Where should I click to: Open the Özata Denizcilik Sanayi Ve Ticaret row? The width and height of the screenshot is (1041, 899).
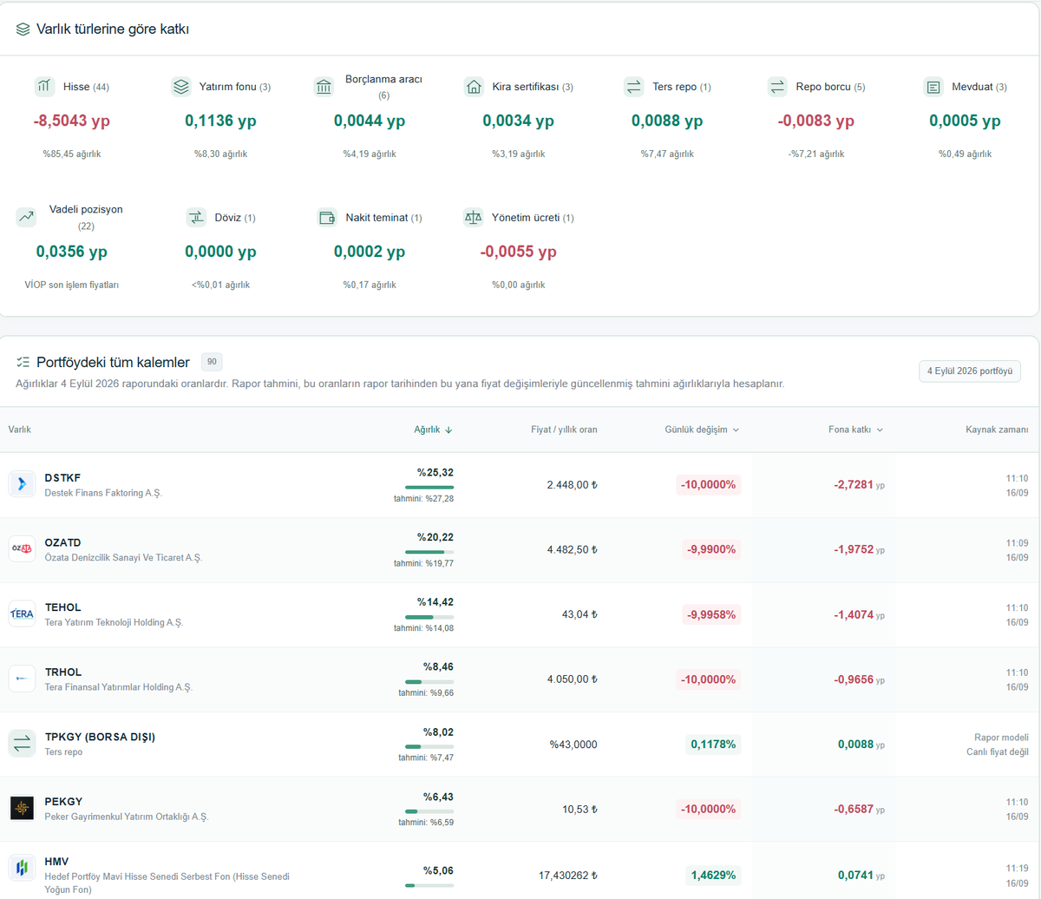520,550
